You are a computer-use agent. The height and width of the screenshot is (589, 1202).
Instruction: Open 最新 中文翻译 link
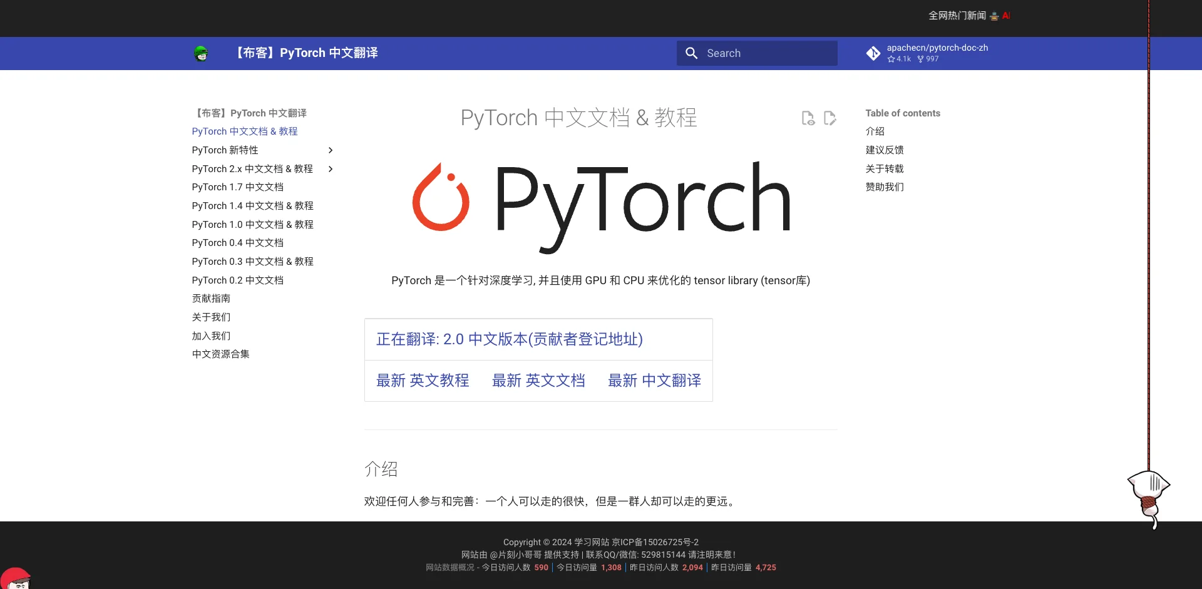click(x=655, y=381)
